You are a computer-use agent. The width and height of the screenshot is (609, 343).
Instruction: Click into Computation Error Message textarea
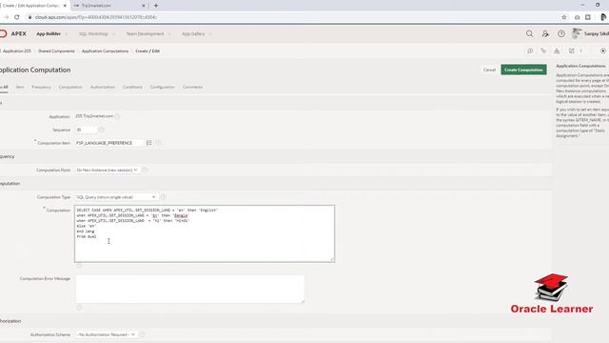(190, 289)
